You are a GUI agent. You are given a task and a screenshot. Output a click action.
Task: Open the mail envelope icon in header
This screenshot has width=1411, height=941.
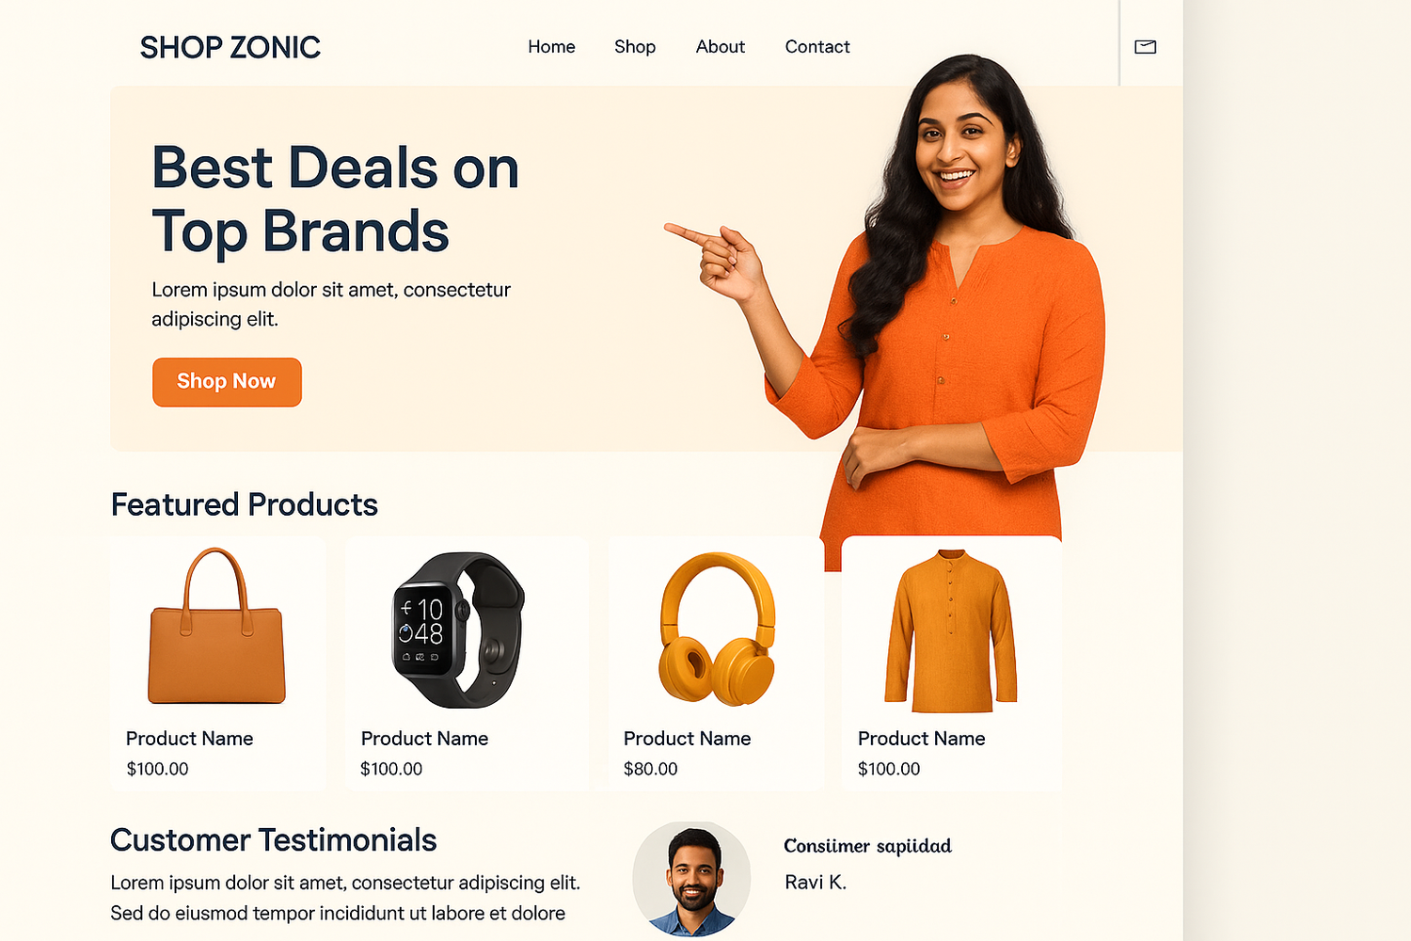coord(1145,47)
